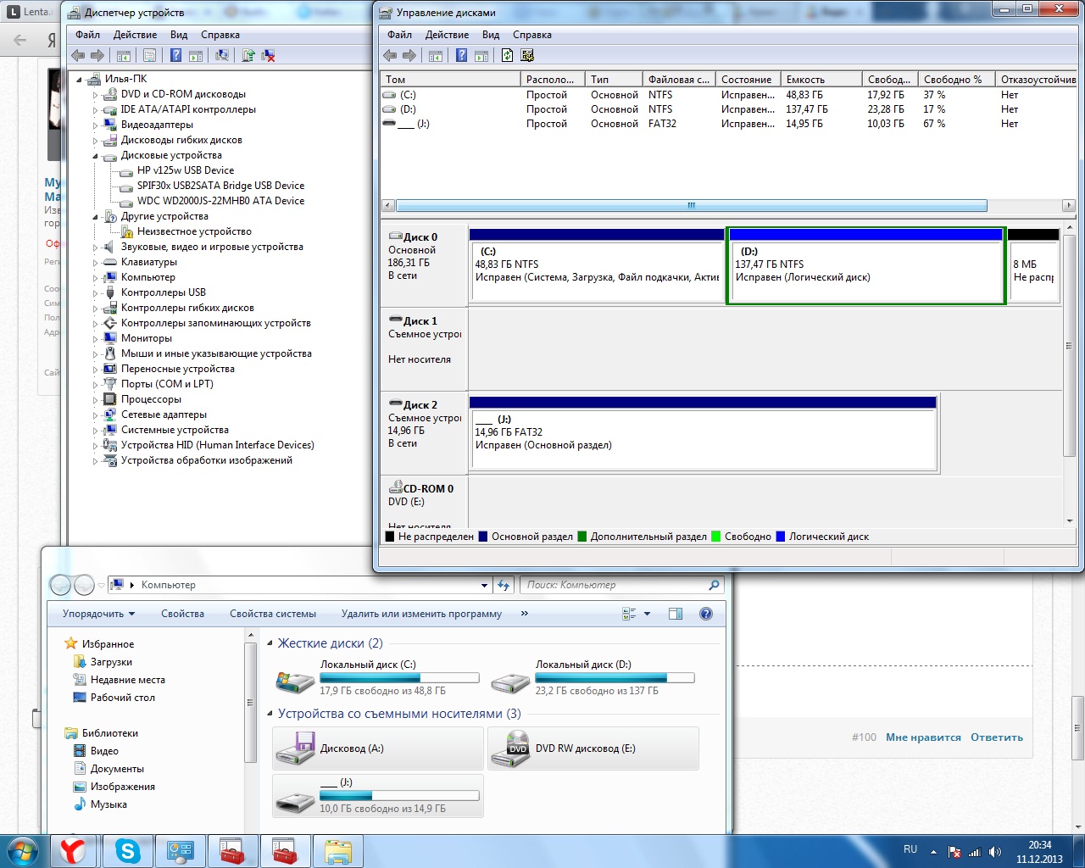Click the Skype icon in the taskbar

(128, 851)
